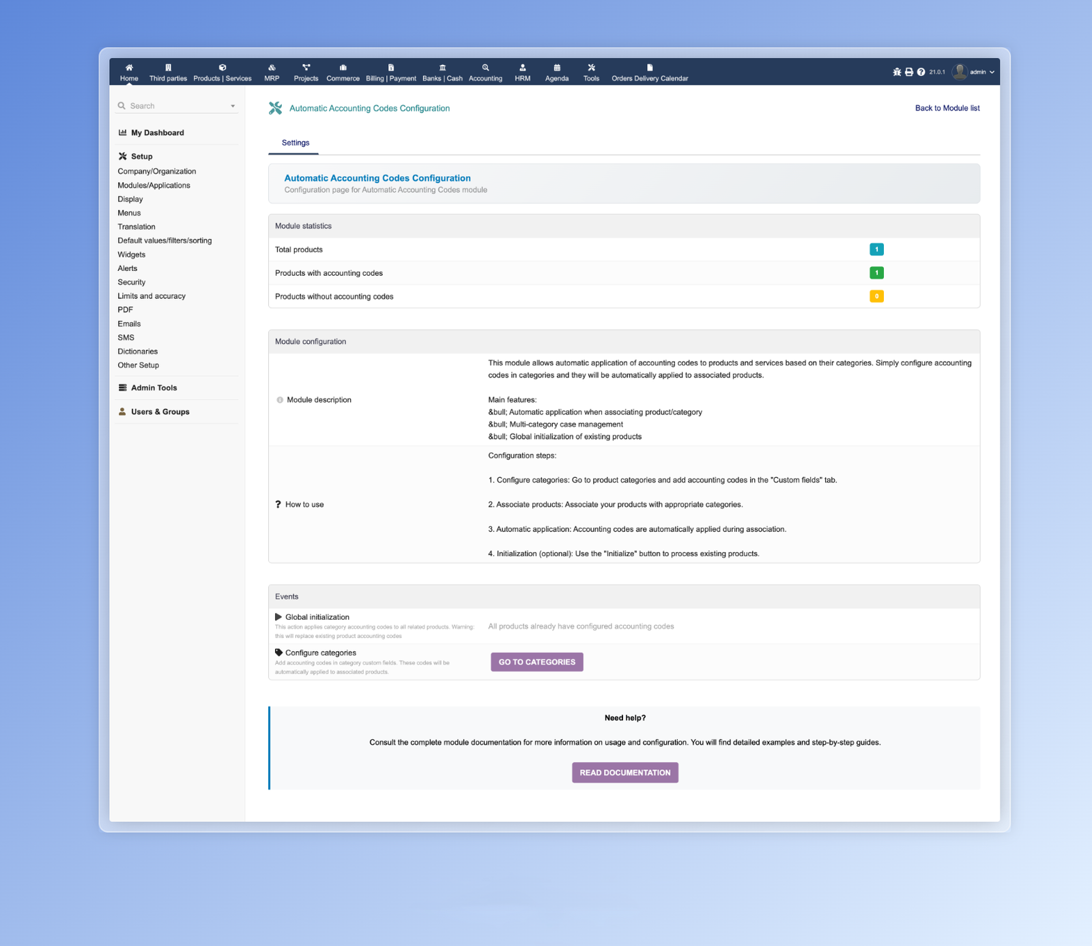Open the Third parties module icon

pos(168,68)
